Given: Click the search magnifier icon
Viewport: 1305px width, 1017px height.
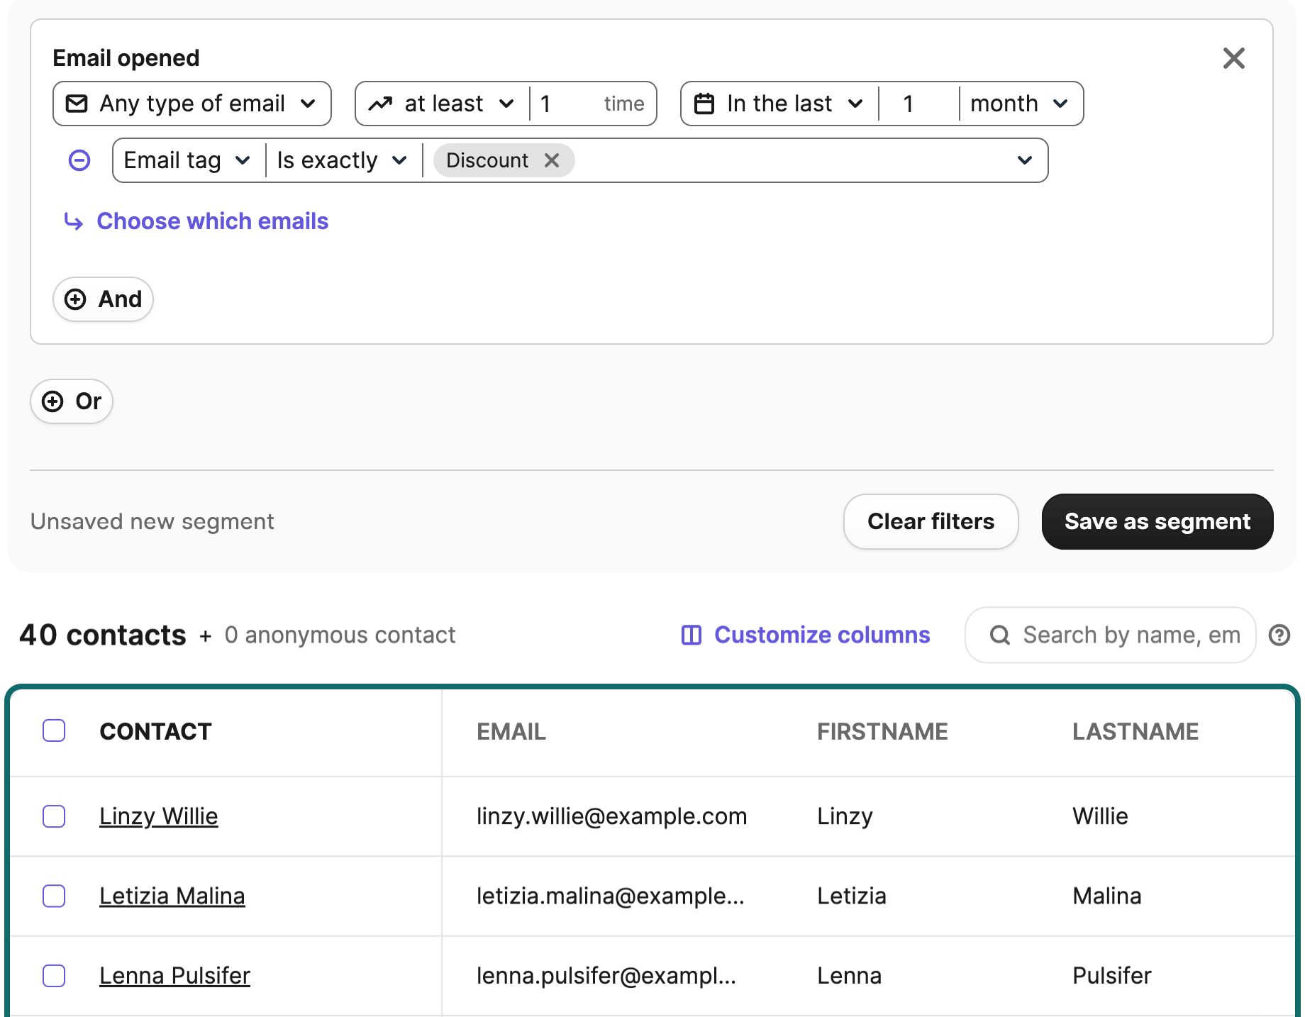Looking at the screenshot, I should (1000, 635).
